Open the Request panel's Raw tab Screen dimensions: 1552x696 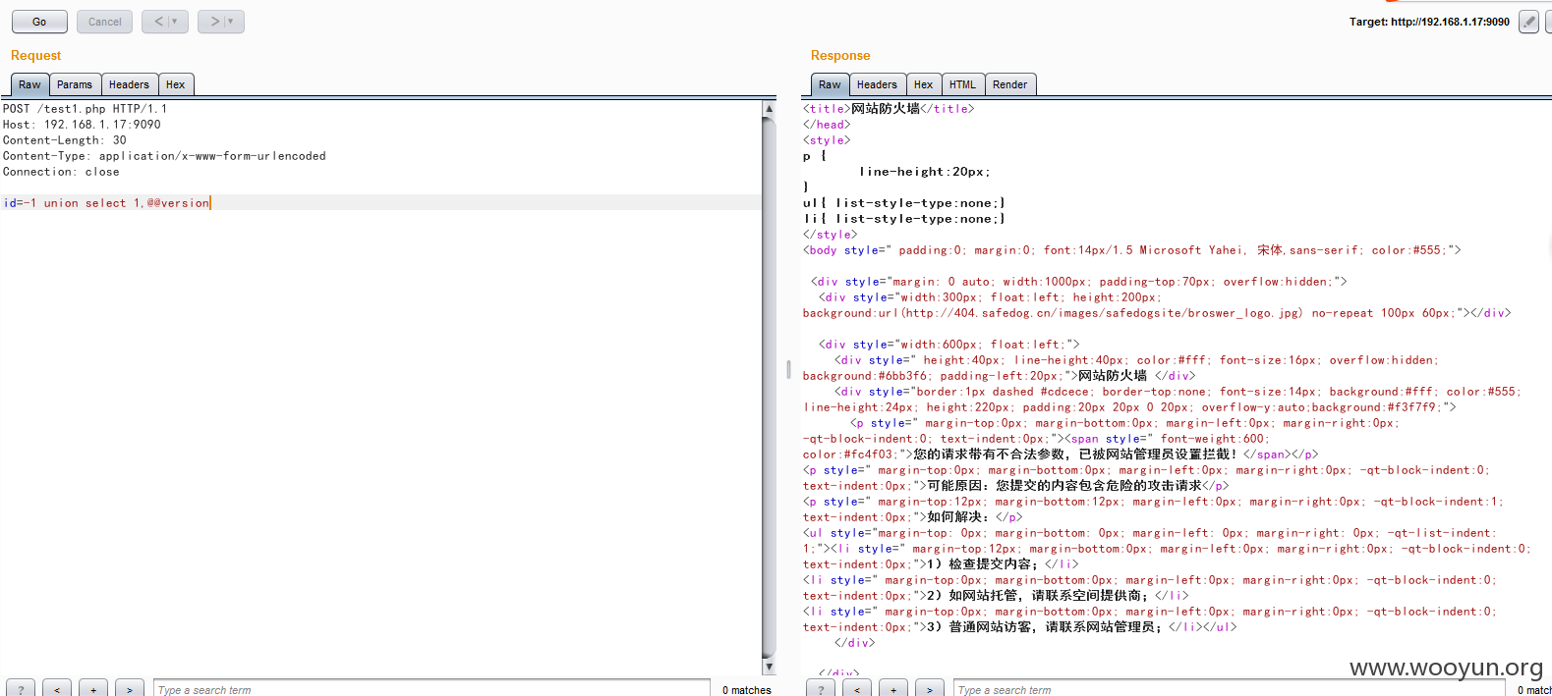(29, 84)
